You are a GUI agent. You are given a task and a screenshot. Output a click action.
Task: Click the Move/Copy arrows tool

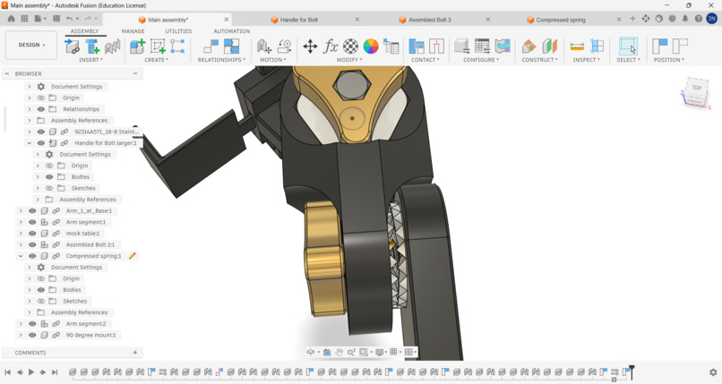tap(310, 46)
